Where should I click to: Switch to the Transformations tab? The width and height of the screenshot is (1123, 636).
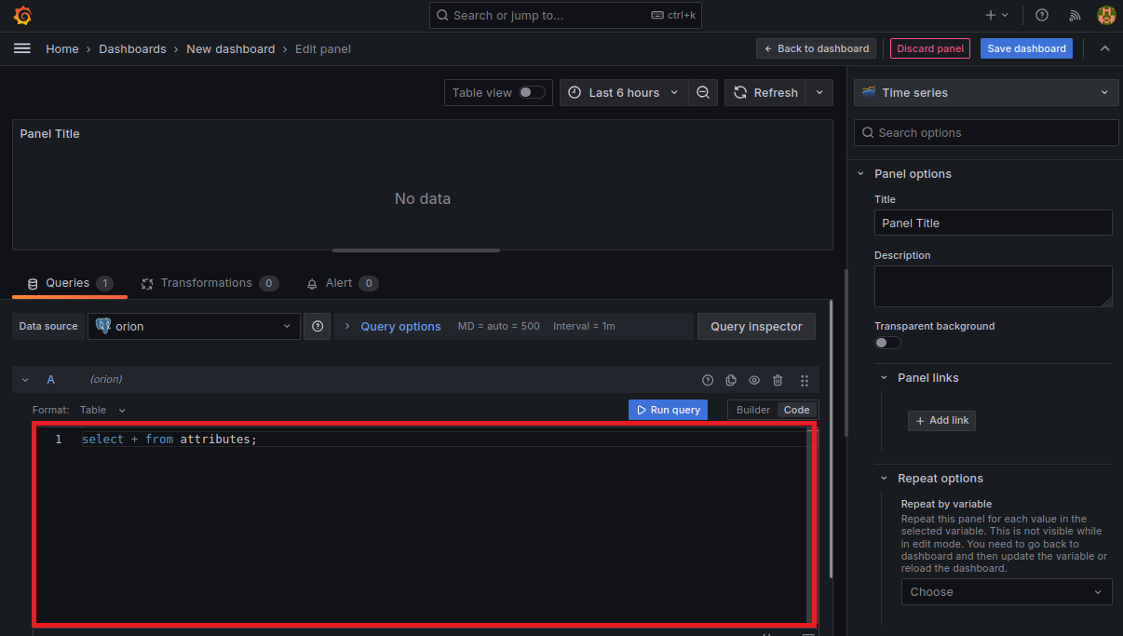click(x=210, y=283)
